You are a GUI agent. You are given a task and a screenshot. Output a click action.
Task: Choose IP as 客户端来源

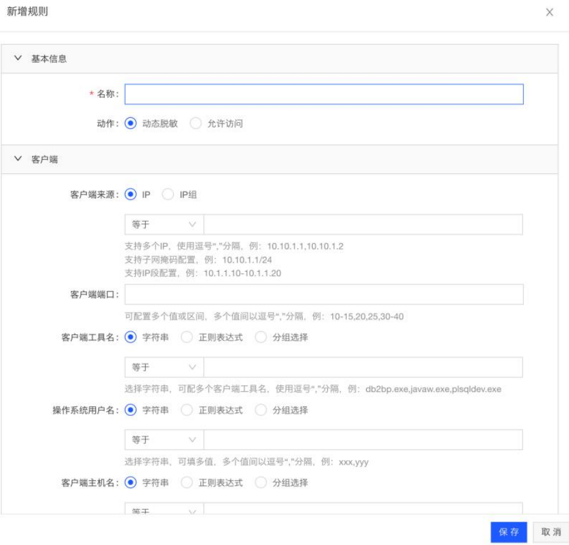131,195
